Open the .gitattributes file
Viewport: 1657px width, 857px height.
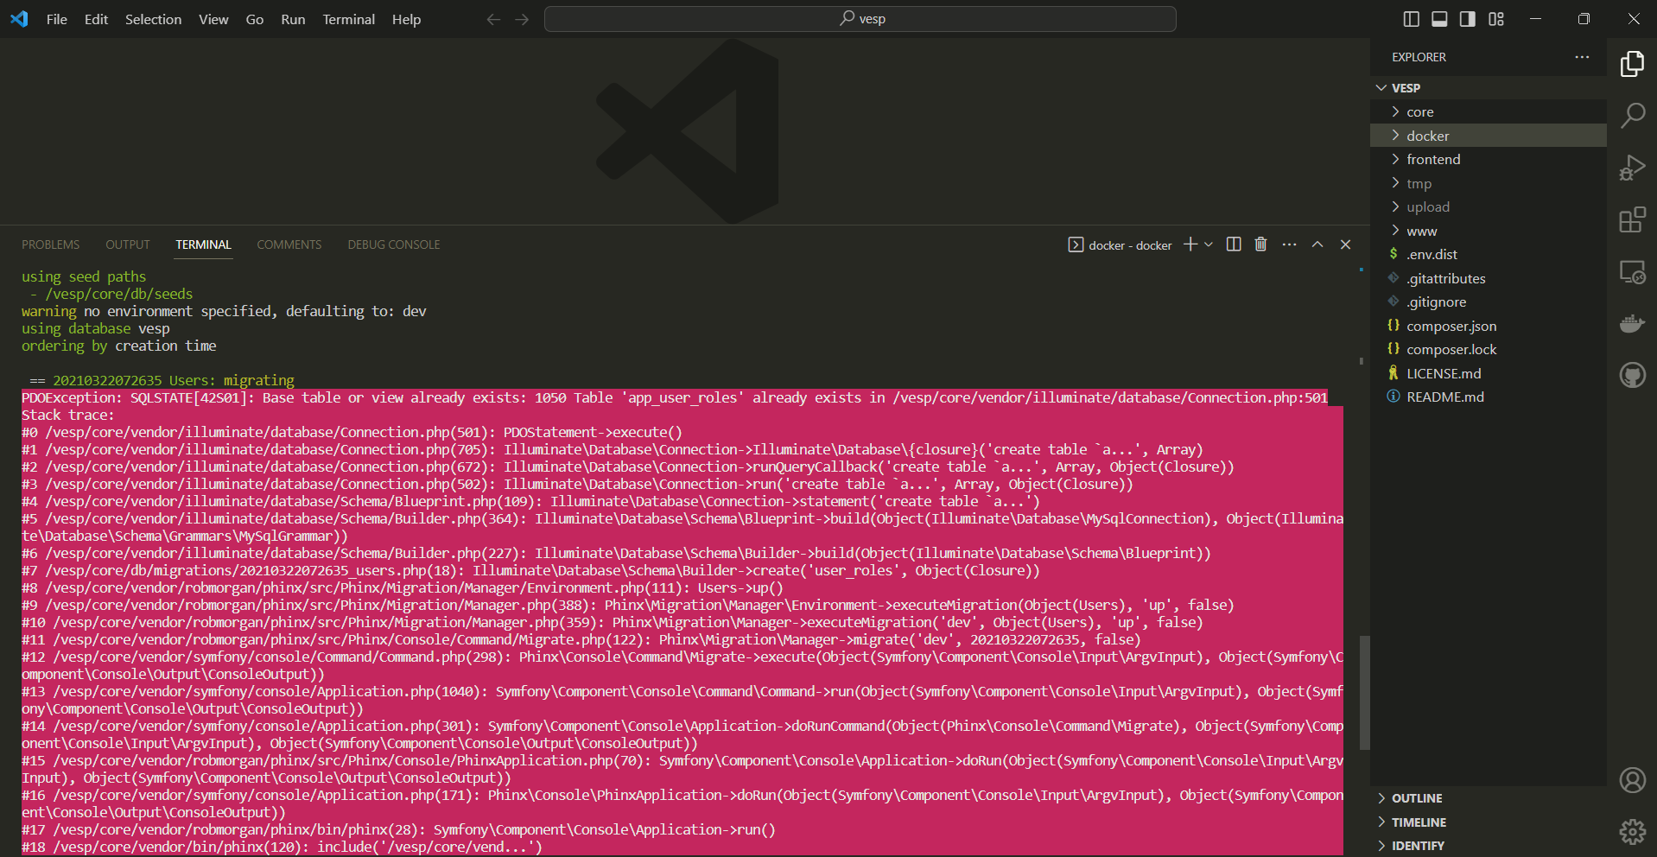(x=1488, y=278)
